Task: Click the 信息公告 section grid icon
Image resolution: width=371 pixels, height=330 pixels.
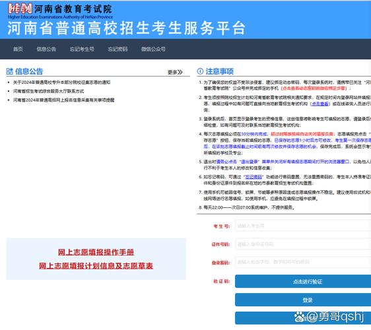Action: pyautogui.click(x=10, y=71)
